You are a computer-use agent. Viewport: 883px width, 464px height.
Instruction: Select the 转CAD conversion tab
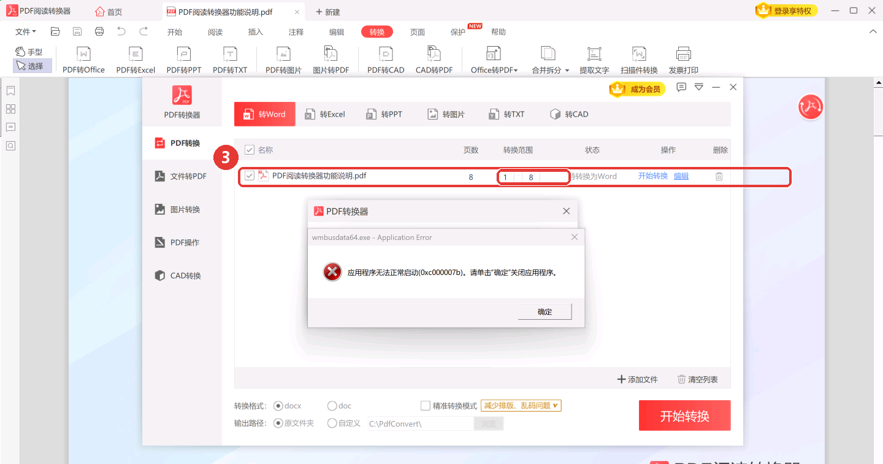pyautogui.click(x=570, y=114)
